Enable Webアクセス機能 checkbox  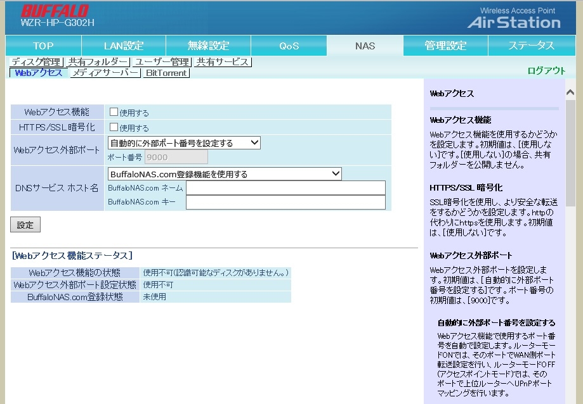click(114, 111)
